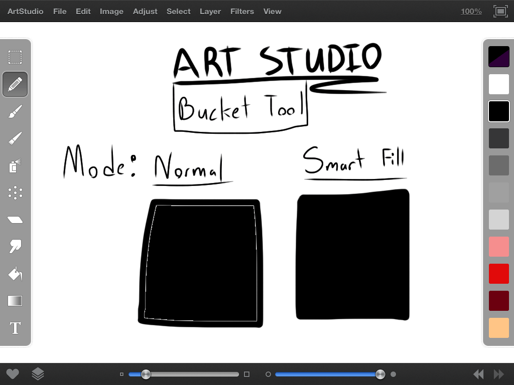514x385 pixels.
Task: Open the Select menu
Action: click(x=178, y=12)
